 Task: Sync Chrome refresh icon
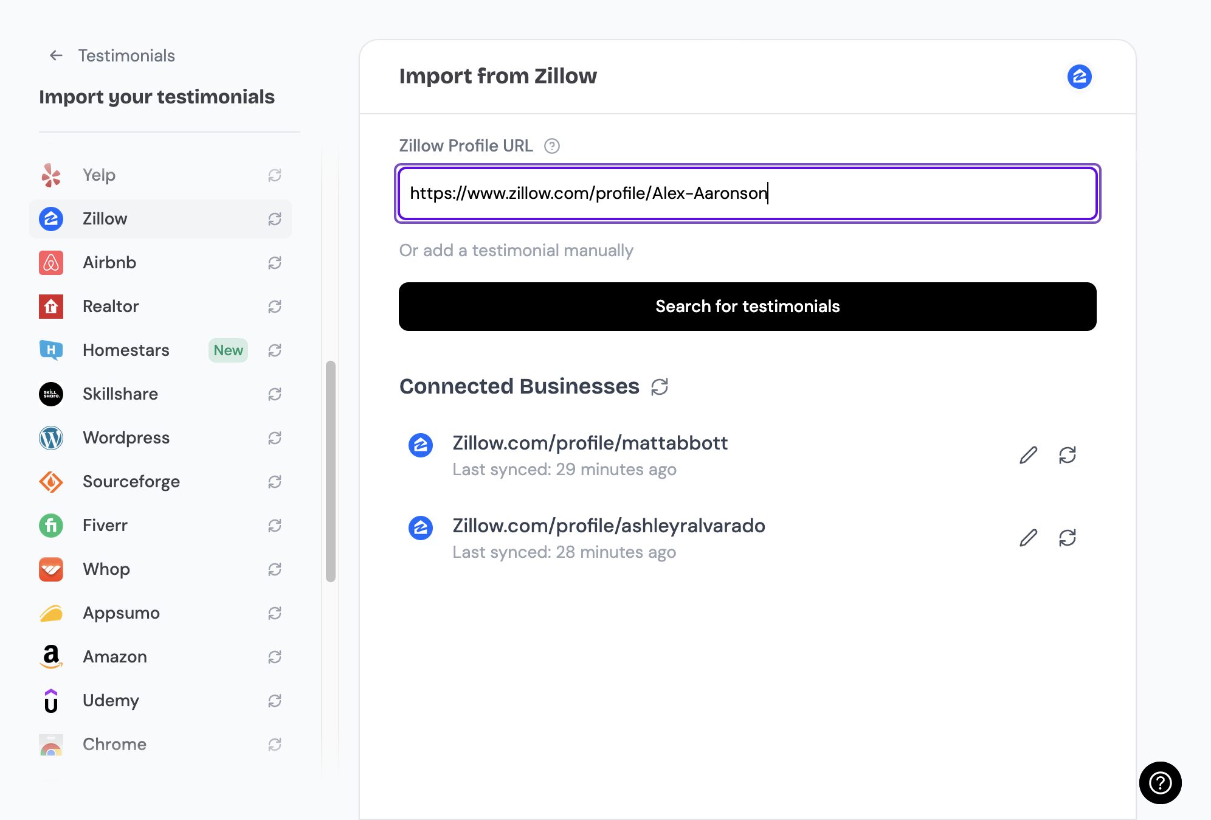(x=275, y=745)
